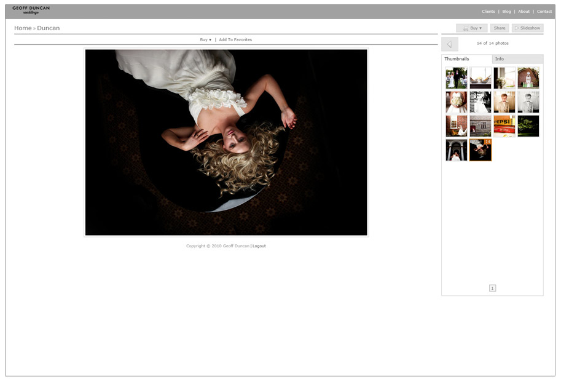
Task: Open the Pepsi sign thumbnail
Action: [x=504, y=126]
